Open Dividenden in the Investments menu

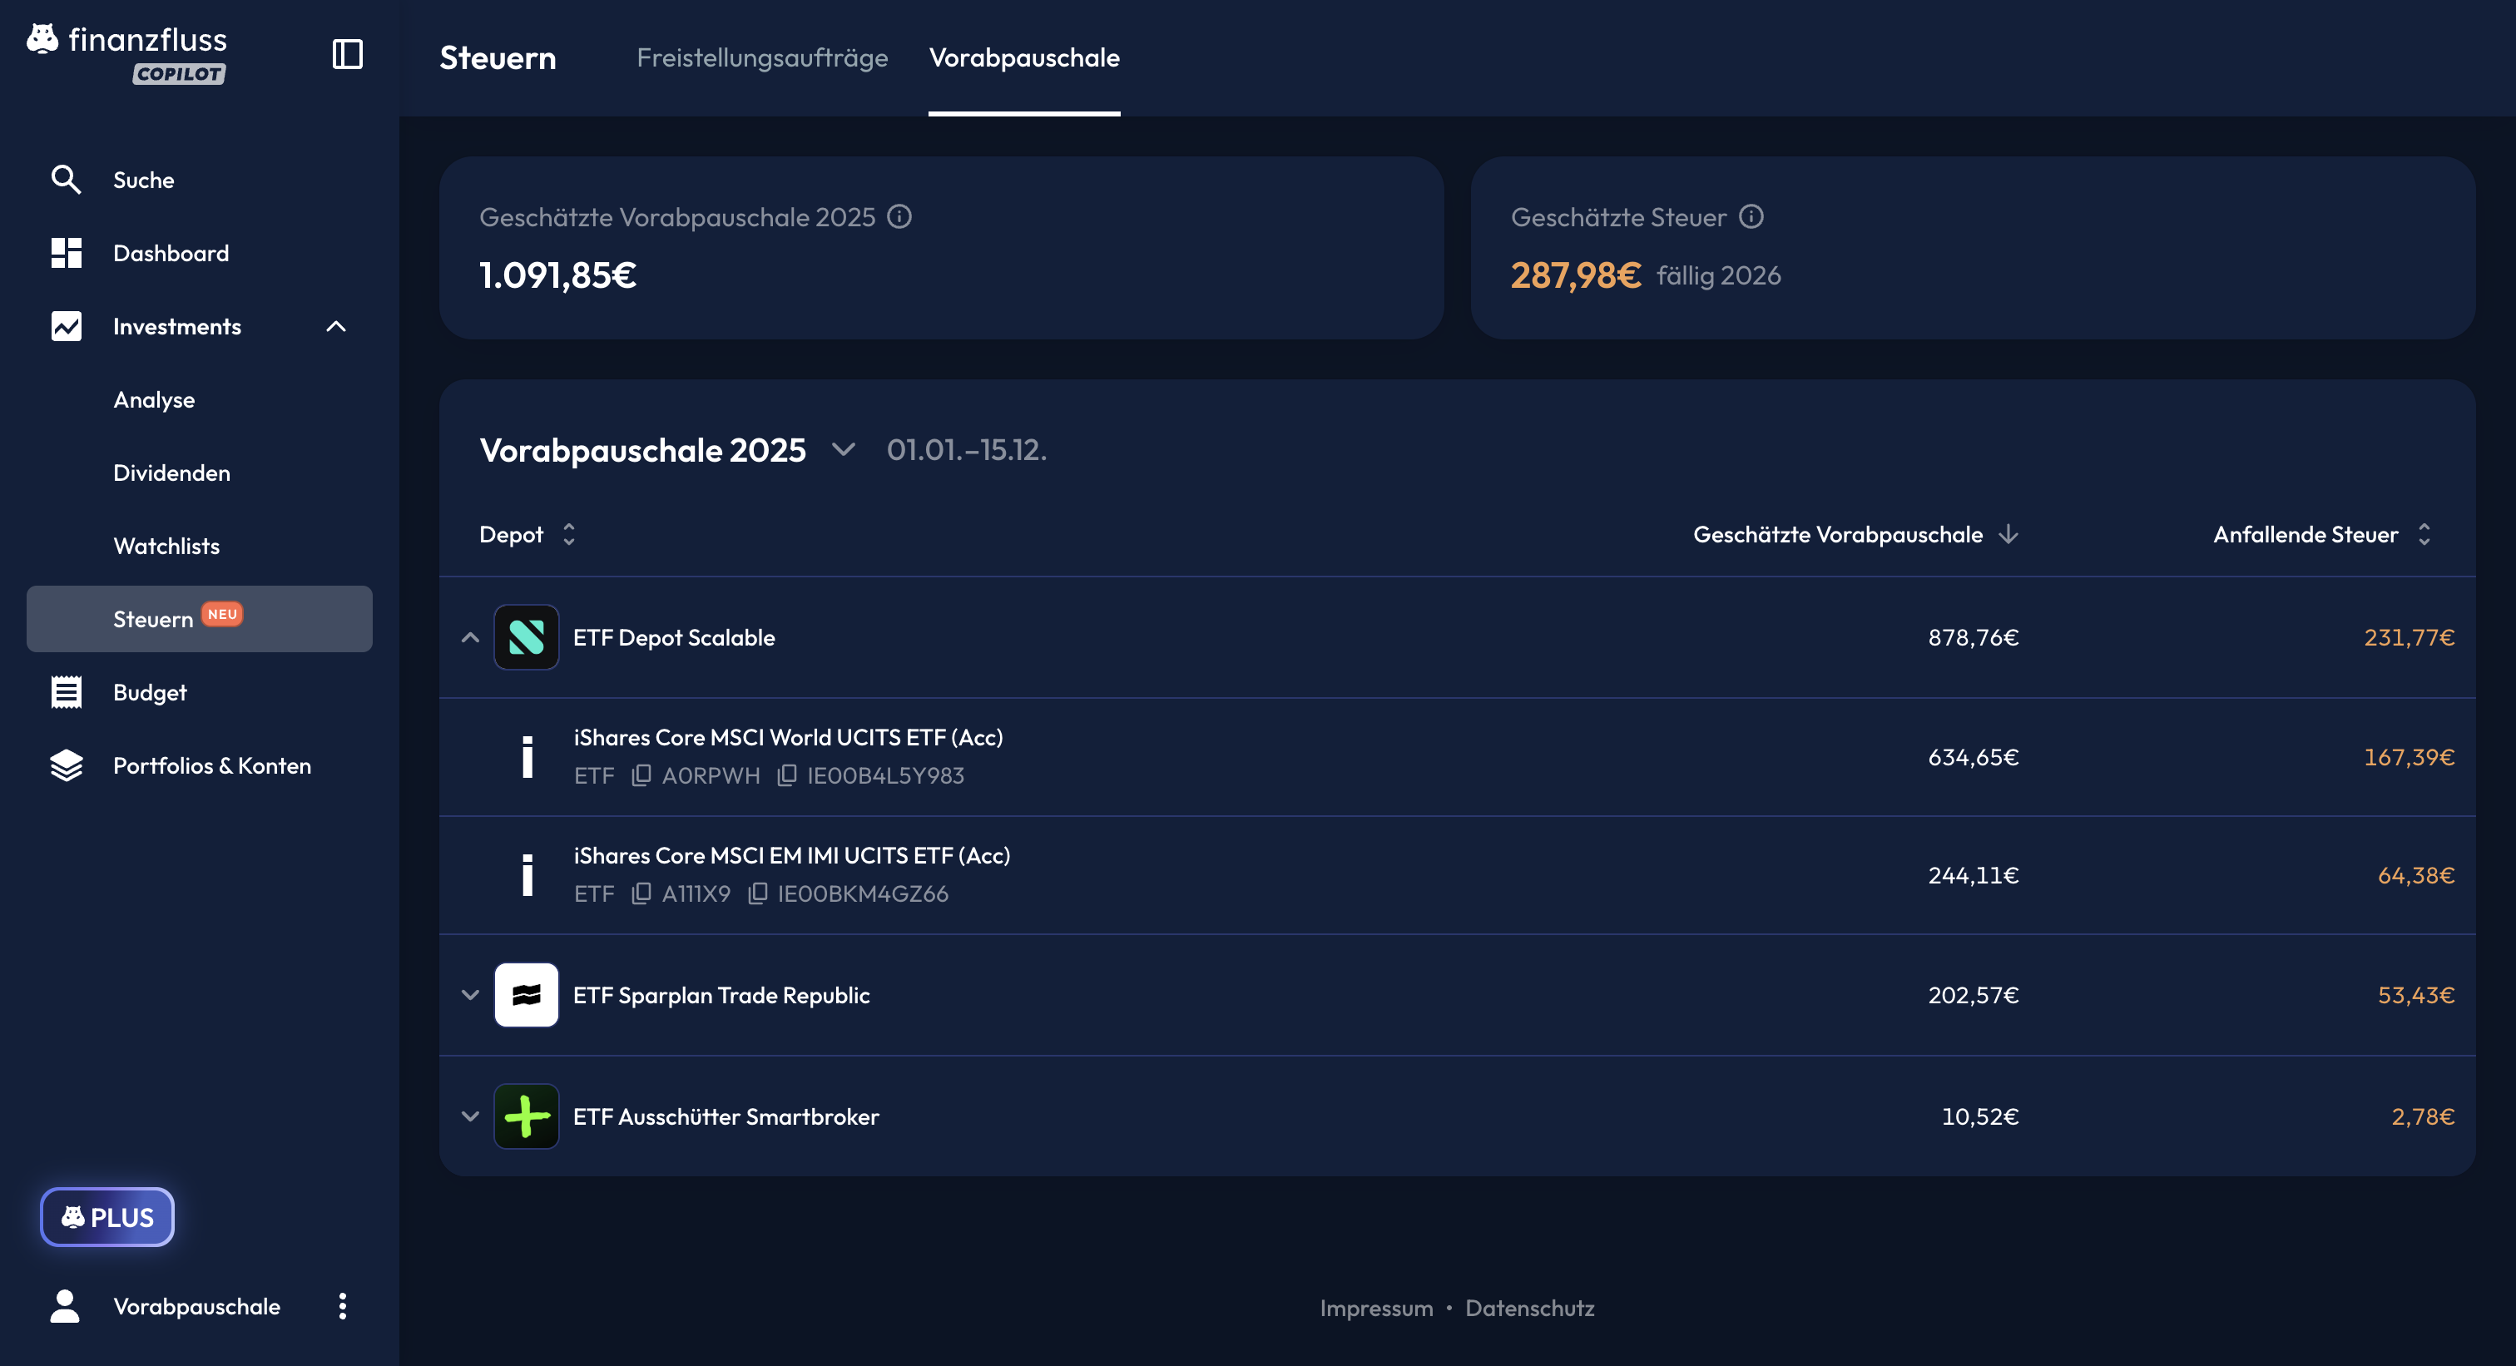point(172,473)
